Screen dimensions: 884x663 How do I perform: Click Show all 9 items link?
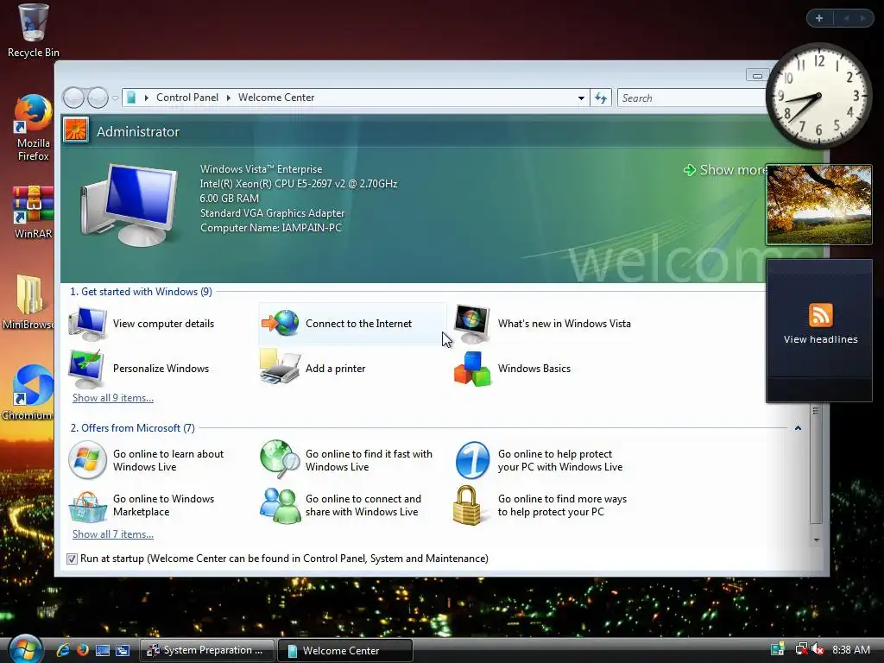click(113, 398)
